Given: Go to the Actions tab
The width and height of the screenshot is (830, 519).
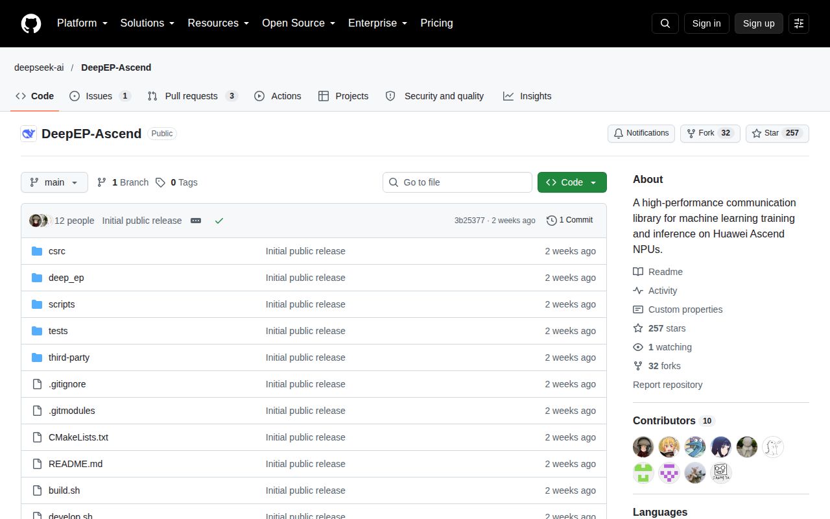Looking at the screenshot, I should pos(278,96).
